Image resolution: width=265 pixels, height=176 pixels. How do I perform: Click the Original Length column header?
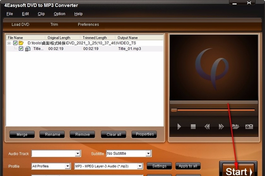[63, 37]
